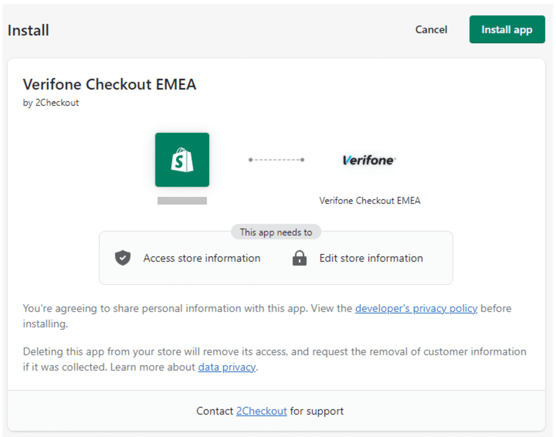Click the personal information agreement paragraph
Screen dimensions: 556x437
click(x=267, y=316)
